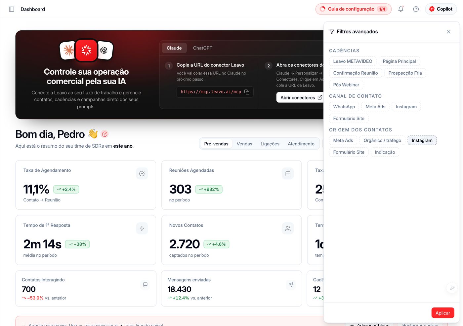463x326 pixels.
Task: Click the Reuniões Agendadas calendar icon
Action: pos(288,173)
